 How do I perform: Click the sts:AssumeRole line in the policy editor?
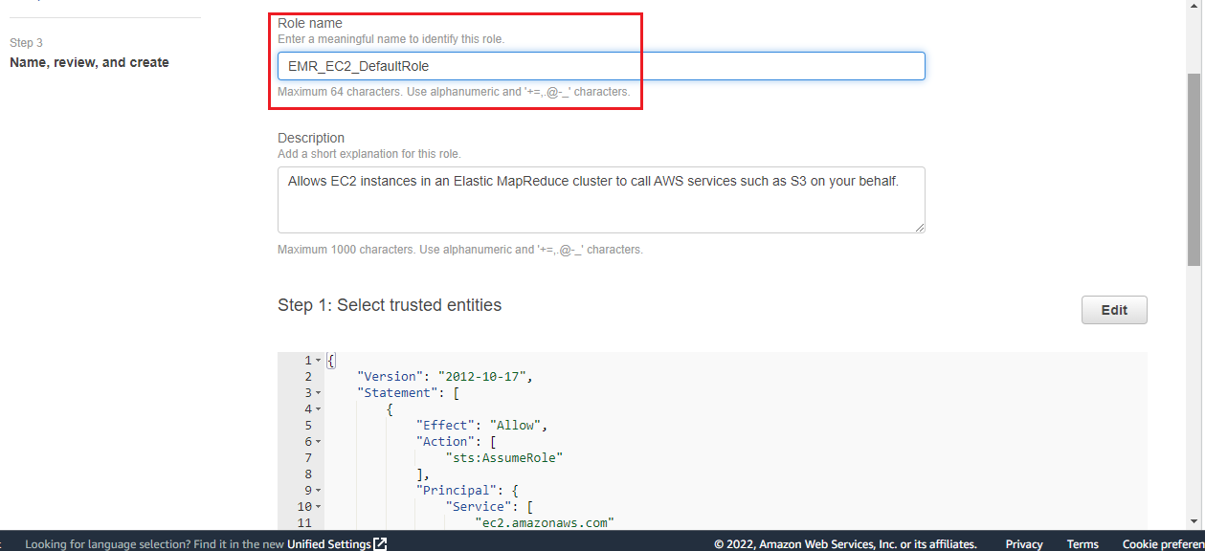point(504,457)
